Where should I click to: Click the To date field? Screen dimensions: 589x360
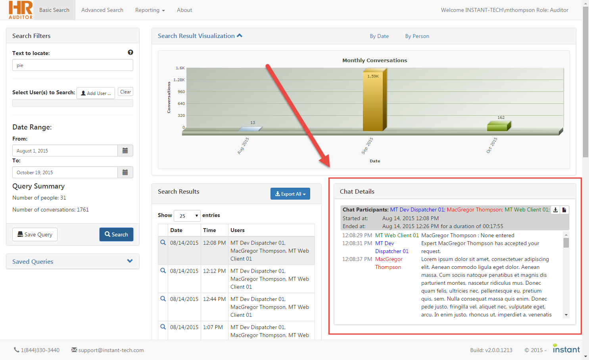tap(65, 172)
